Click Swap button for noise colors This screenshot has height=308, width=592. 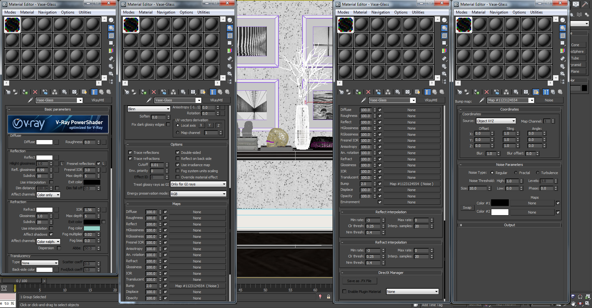pos(467,208)
